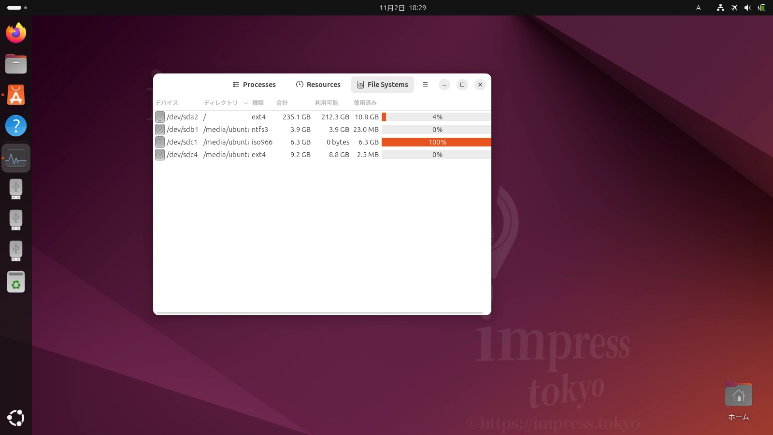
Task: Show applications via Ubuntu logo button
Action: [16, 418]
